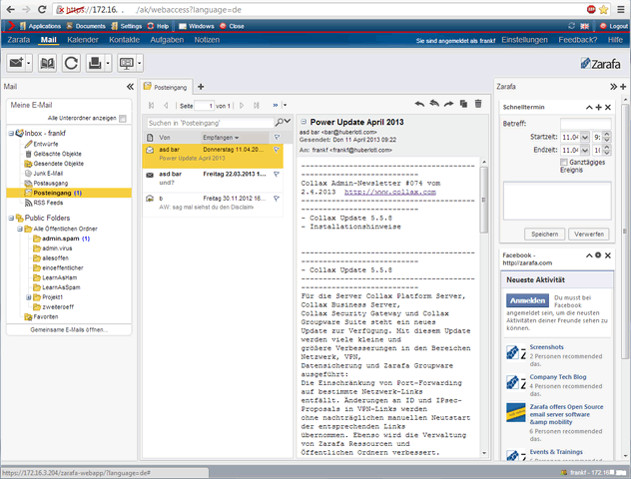Click the forward arrow icon
Viewport: 631px width, 479px height.
click(448, 104)
